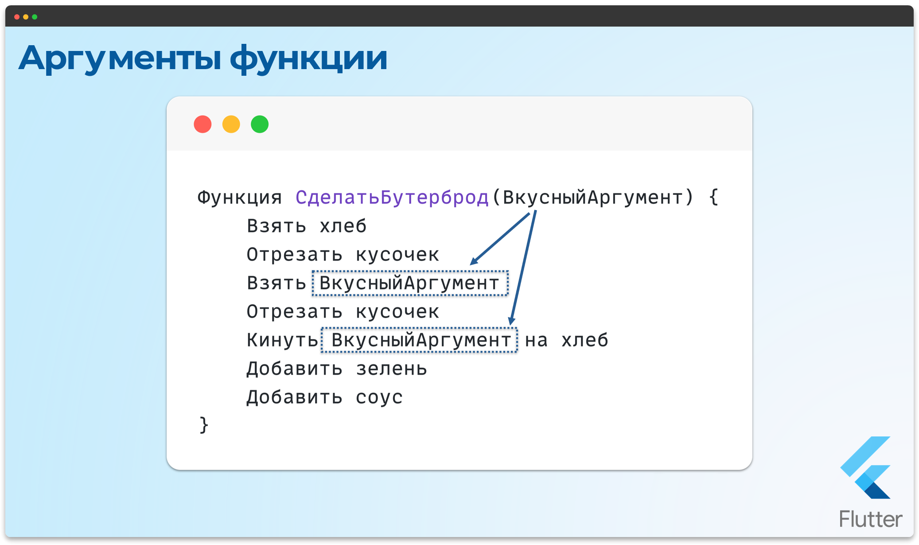Select the Функция keyword in code
The image size is (919, 545).
coord(239,197)
